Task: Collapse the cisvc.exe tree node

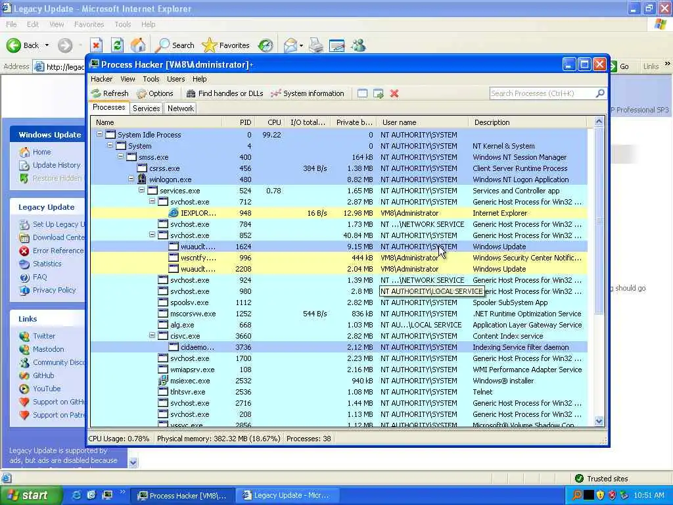Action: tap(152, 335)
